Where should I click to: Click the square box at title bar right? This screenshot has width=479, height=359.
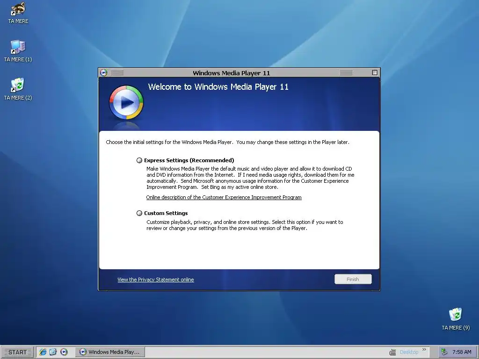point(375,72)
